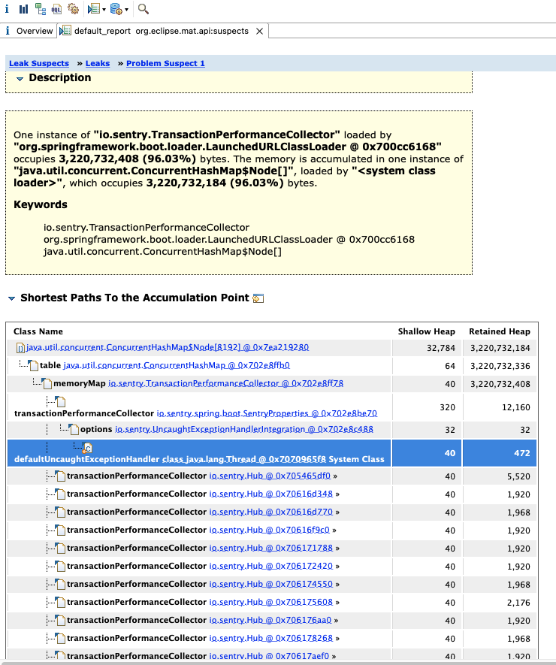The image size is (556, 665).
Task: Click object icon of Hub @ 0x70616d770 row
Action: click(x=61, y=512)
